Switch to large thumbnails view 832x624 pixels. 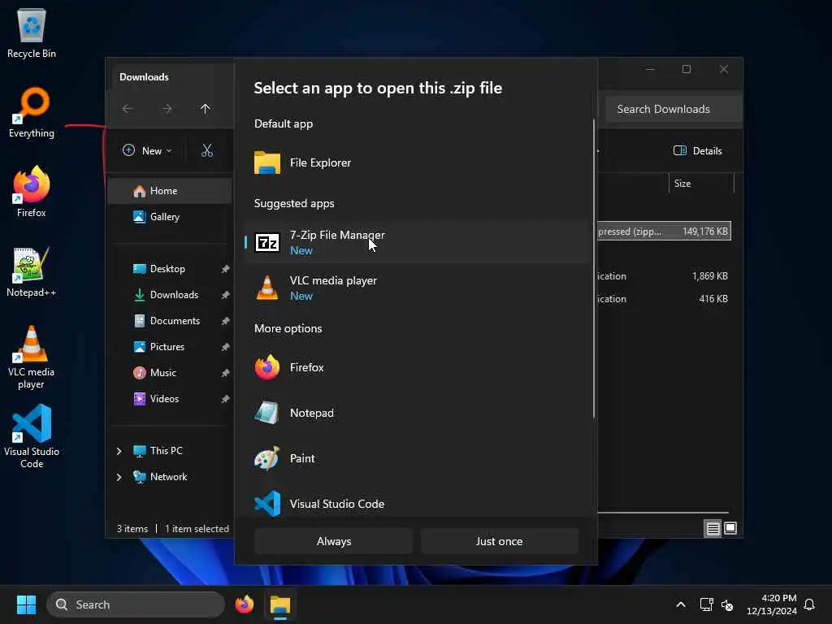(x=730, y=528)
